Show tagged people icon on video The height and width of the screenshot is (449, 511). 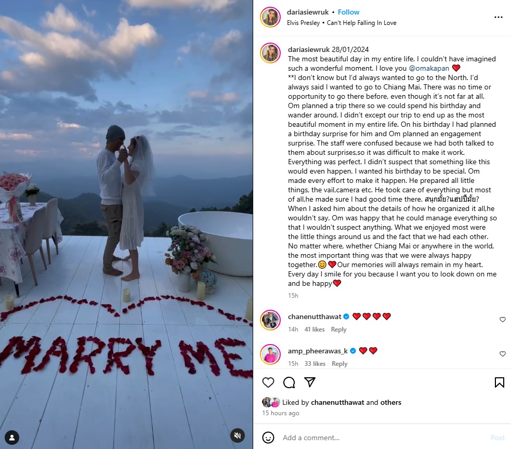click(x=12, y=438)
